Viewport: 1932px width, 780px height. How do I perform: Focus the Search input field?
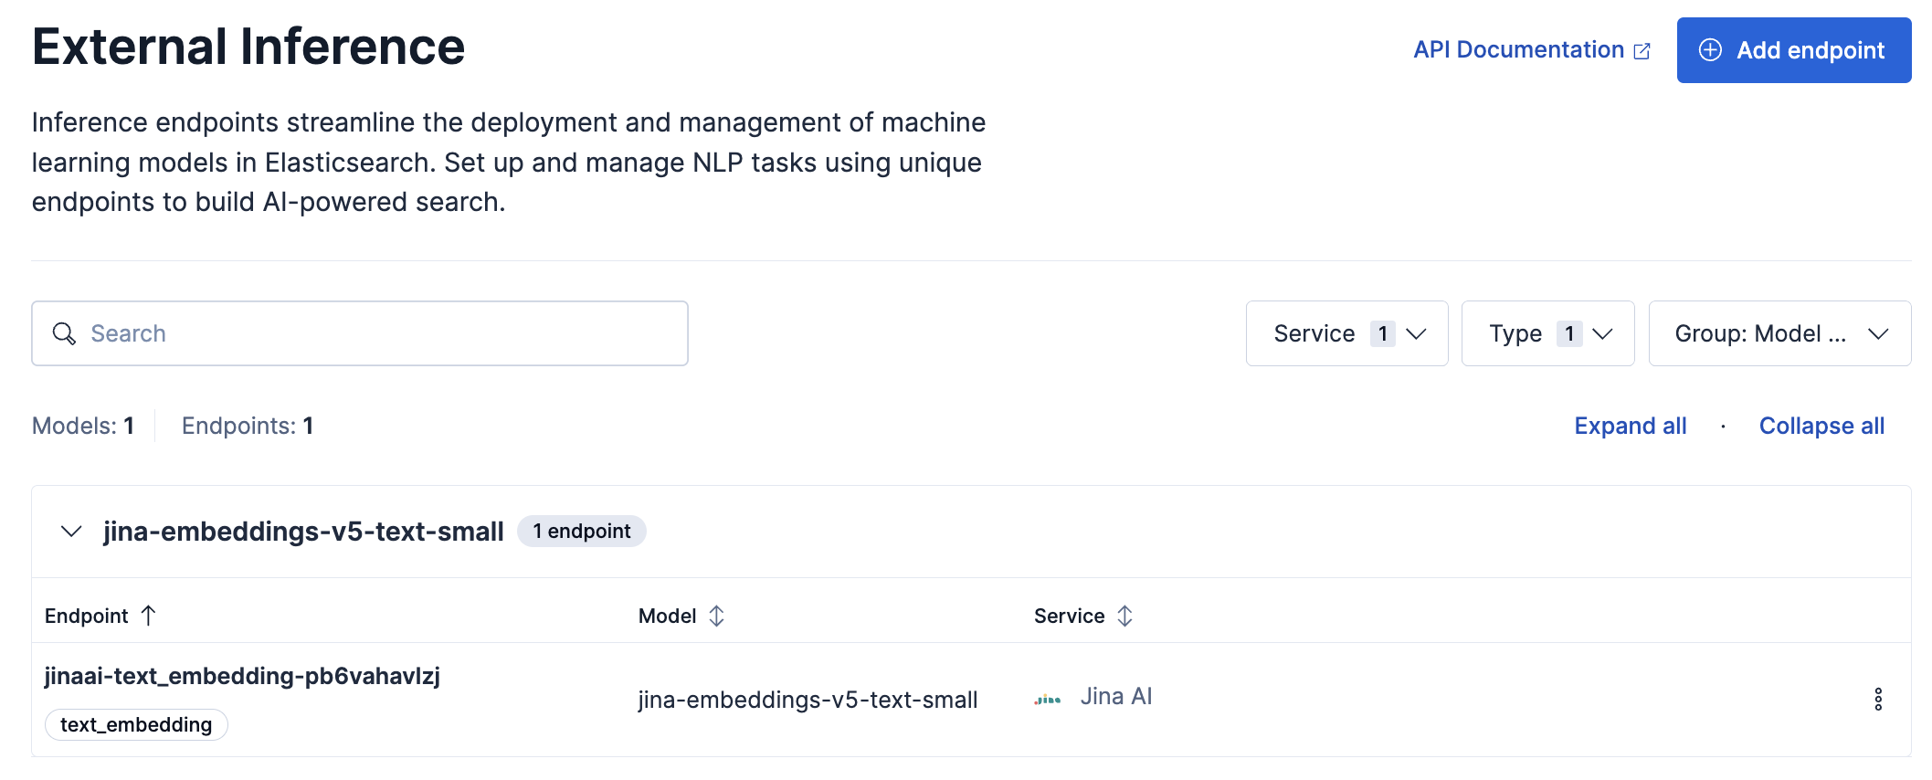(x=360, y=333)
